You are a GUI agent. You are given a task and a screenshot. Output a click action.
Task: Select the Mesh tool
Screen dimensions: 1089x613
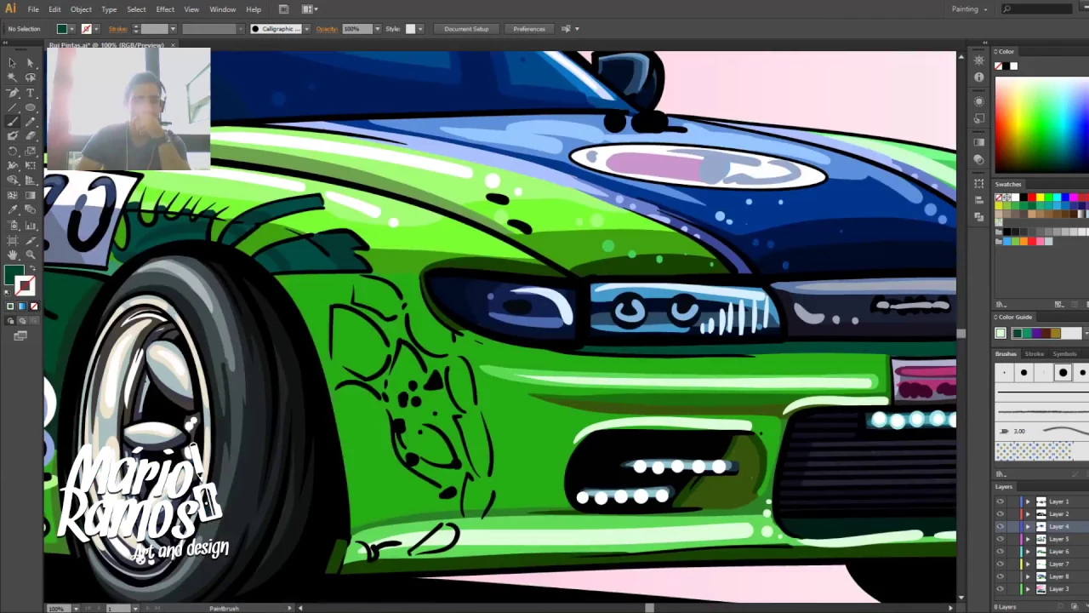(12, 195)
